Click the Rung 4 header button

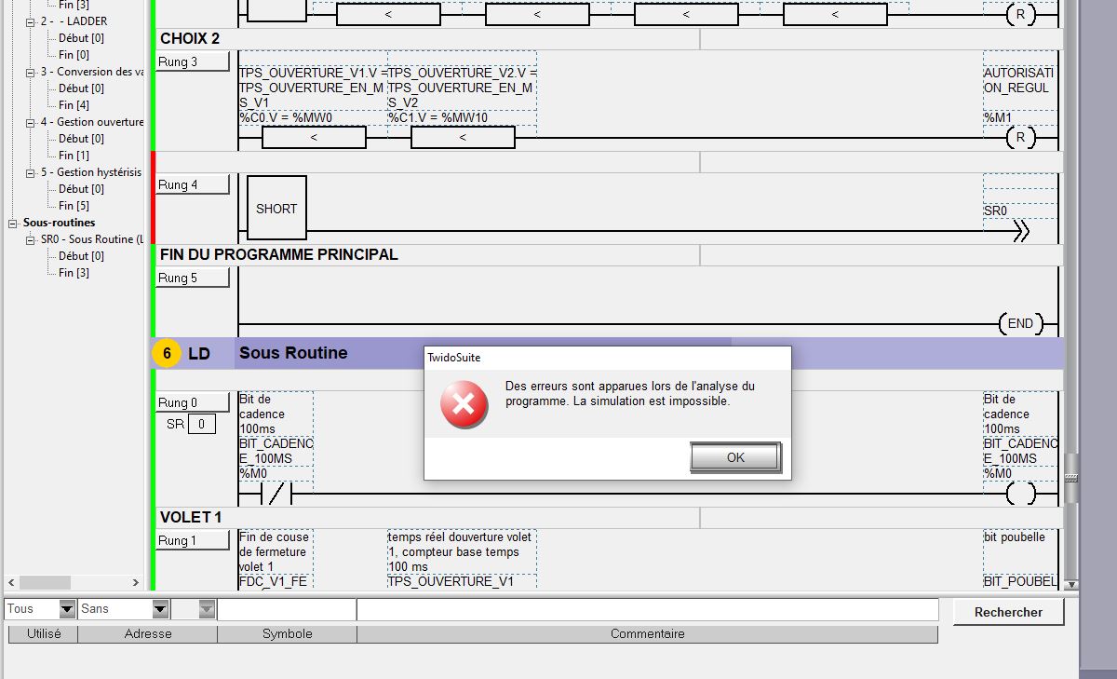click(192, 184)
